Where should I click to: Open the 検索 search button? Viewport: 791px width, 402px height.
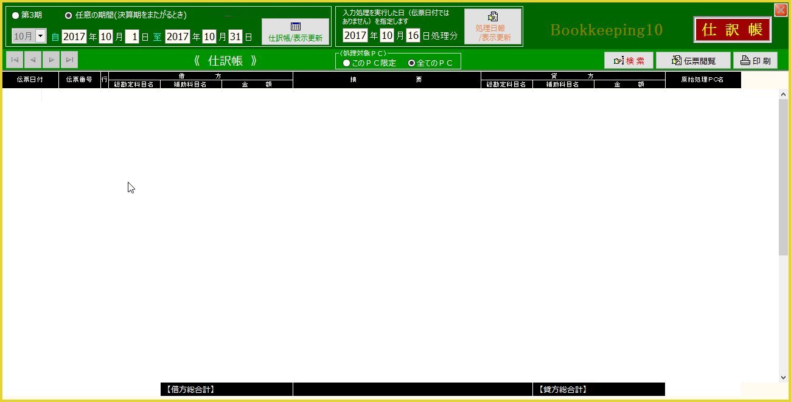(x=629, y=61)
